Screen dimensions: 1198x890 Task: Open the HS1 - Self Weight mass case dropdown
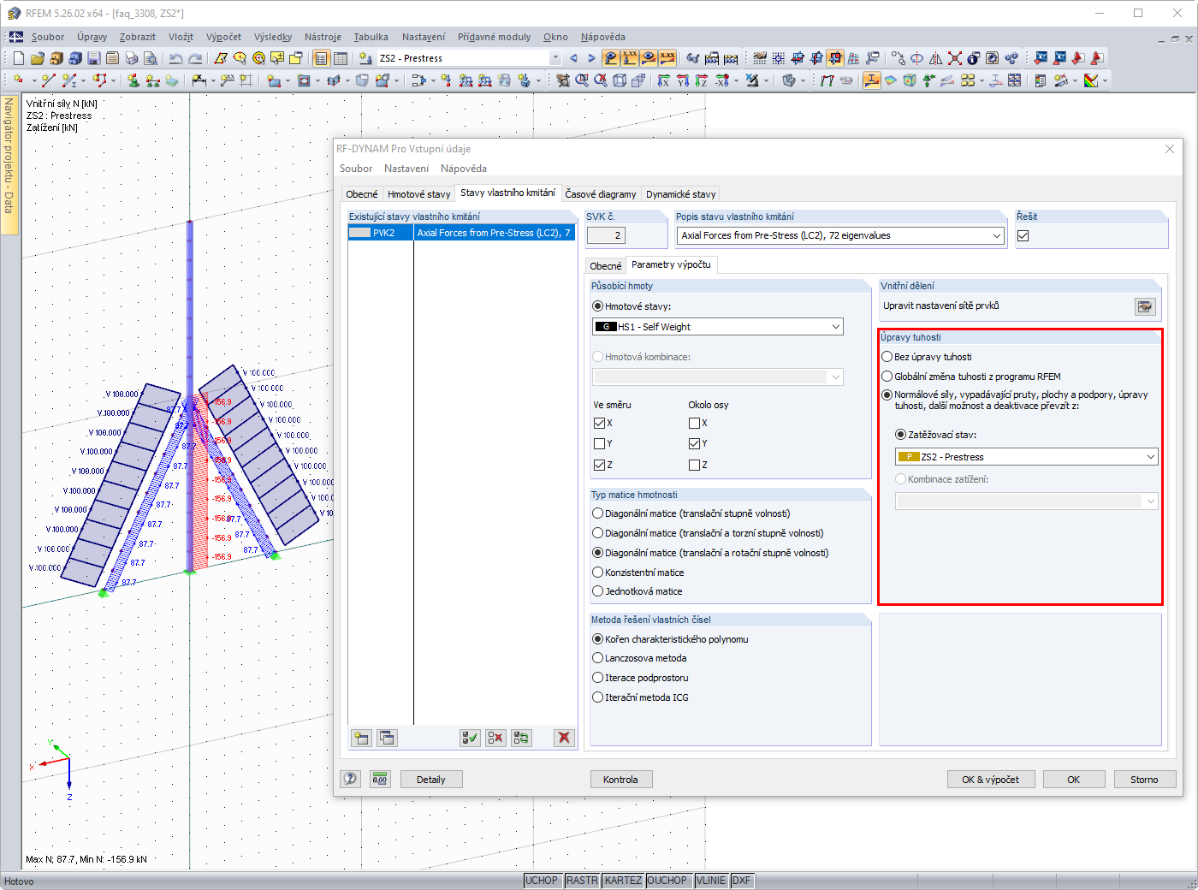(717, 327)
